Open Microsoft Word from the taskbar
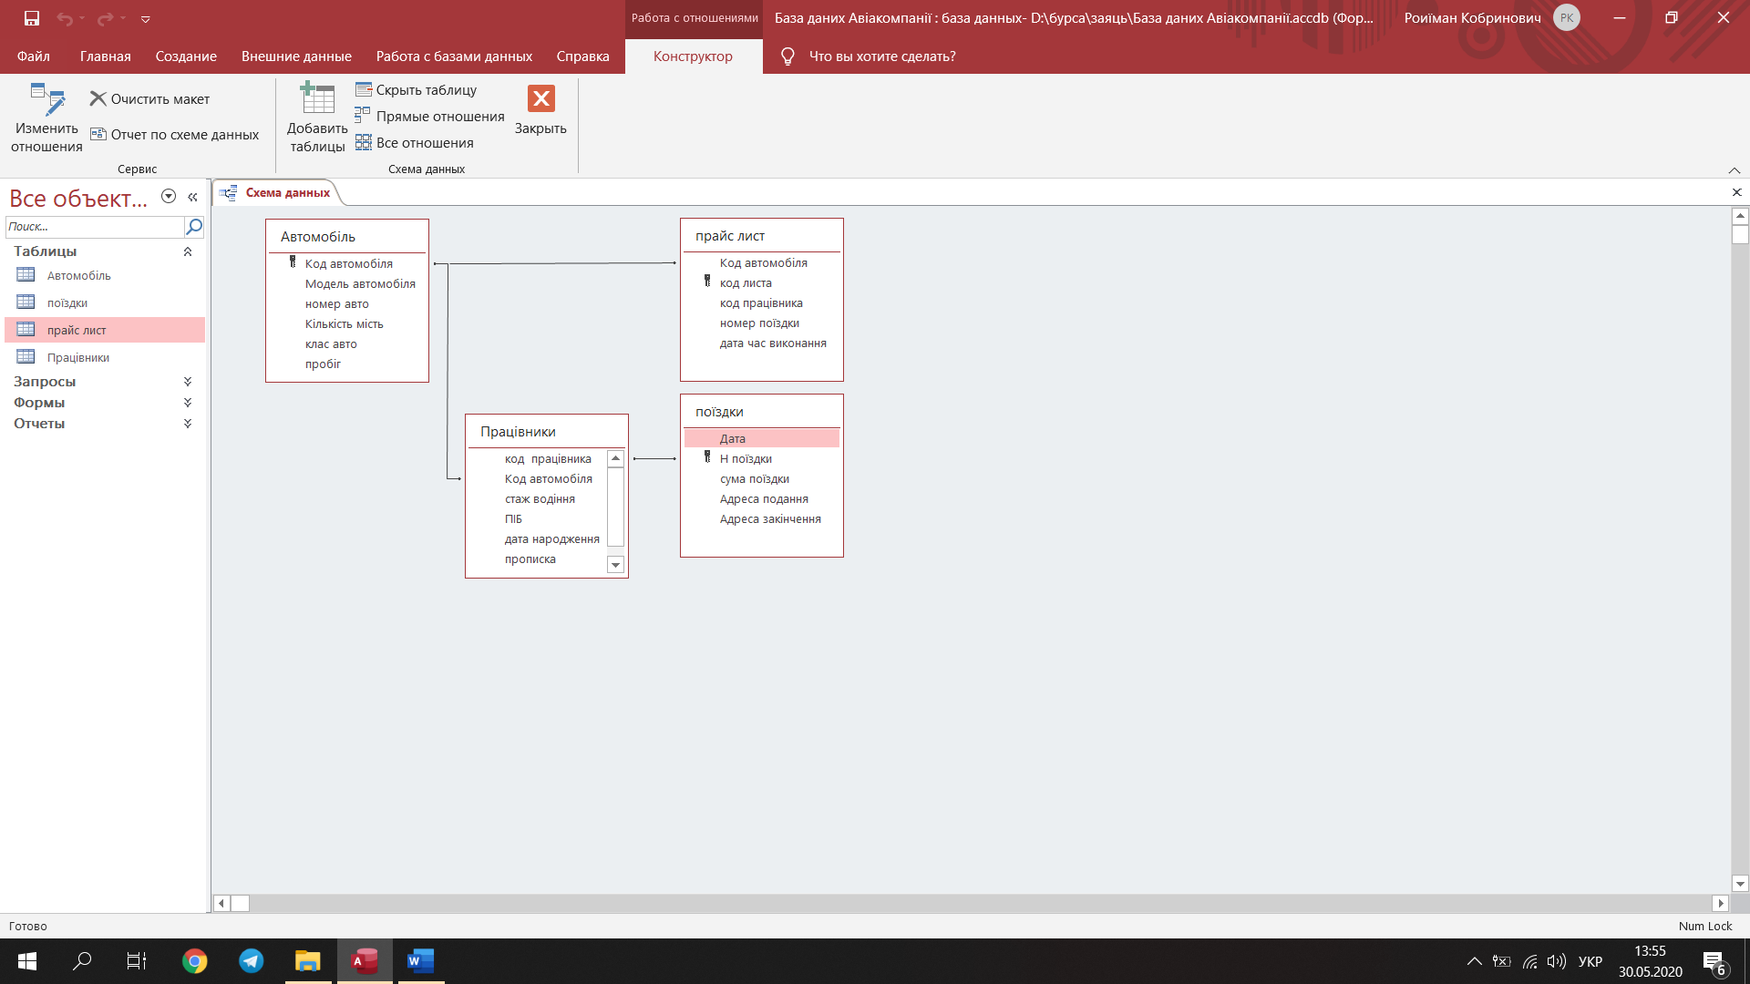1750x984 pixels. click(x=420, y=961)
